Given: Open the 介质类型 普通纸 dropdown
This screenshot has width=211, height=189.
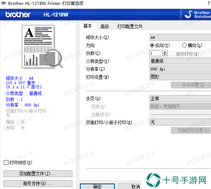Looking at the screenshot, I should (180, 61).
